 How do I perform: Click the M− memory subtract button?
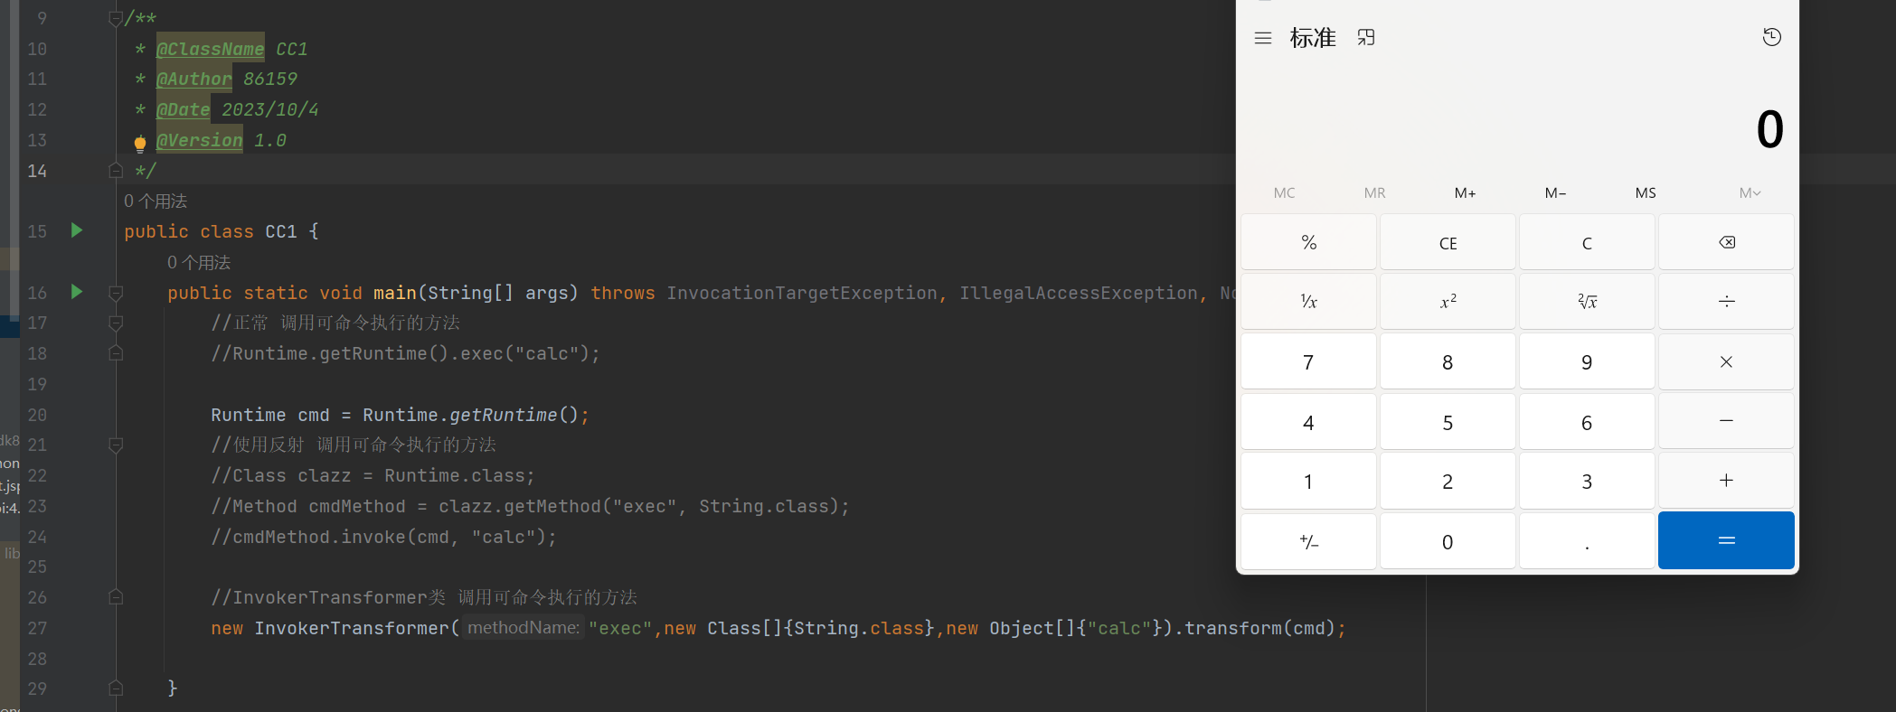click(1555, 192)
